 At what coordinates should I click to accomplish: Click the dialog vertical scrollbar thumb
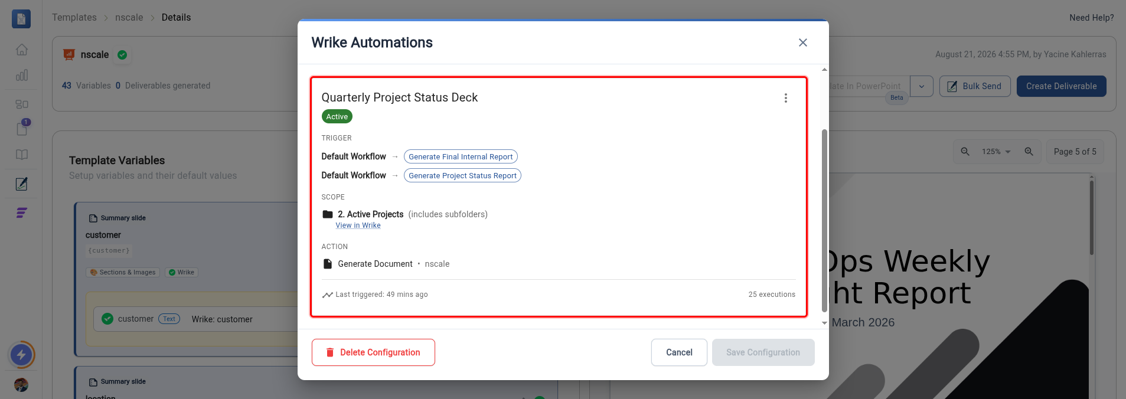(x=824, y=220)
